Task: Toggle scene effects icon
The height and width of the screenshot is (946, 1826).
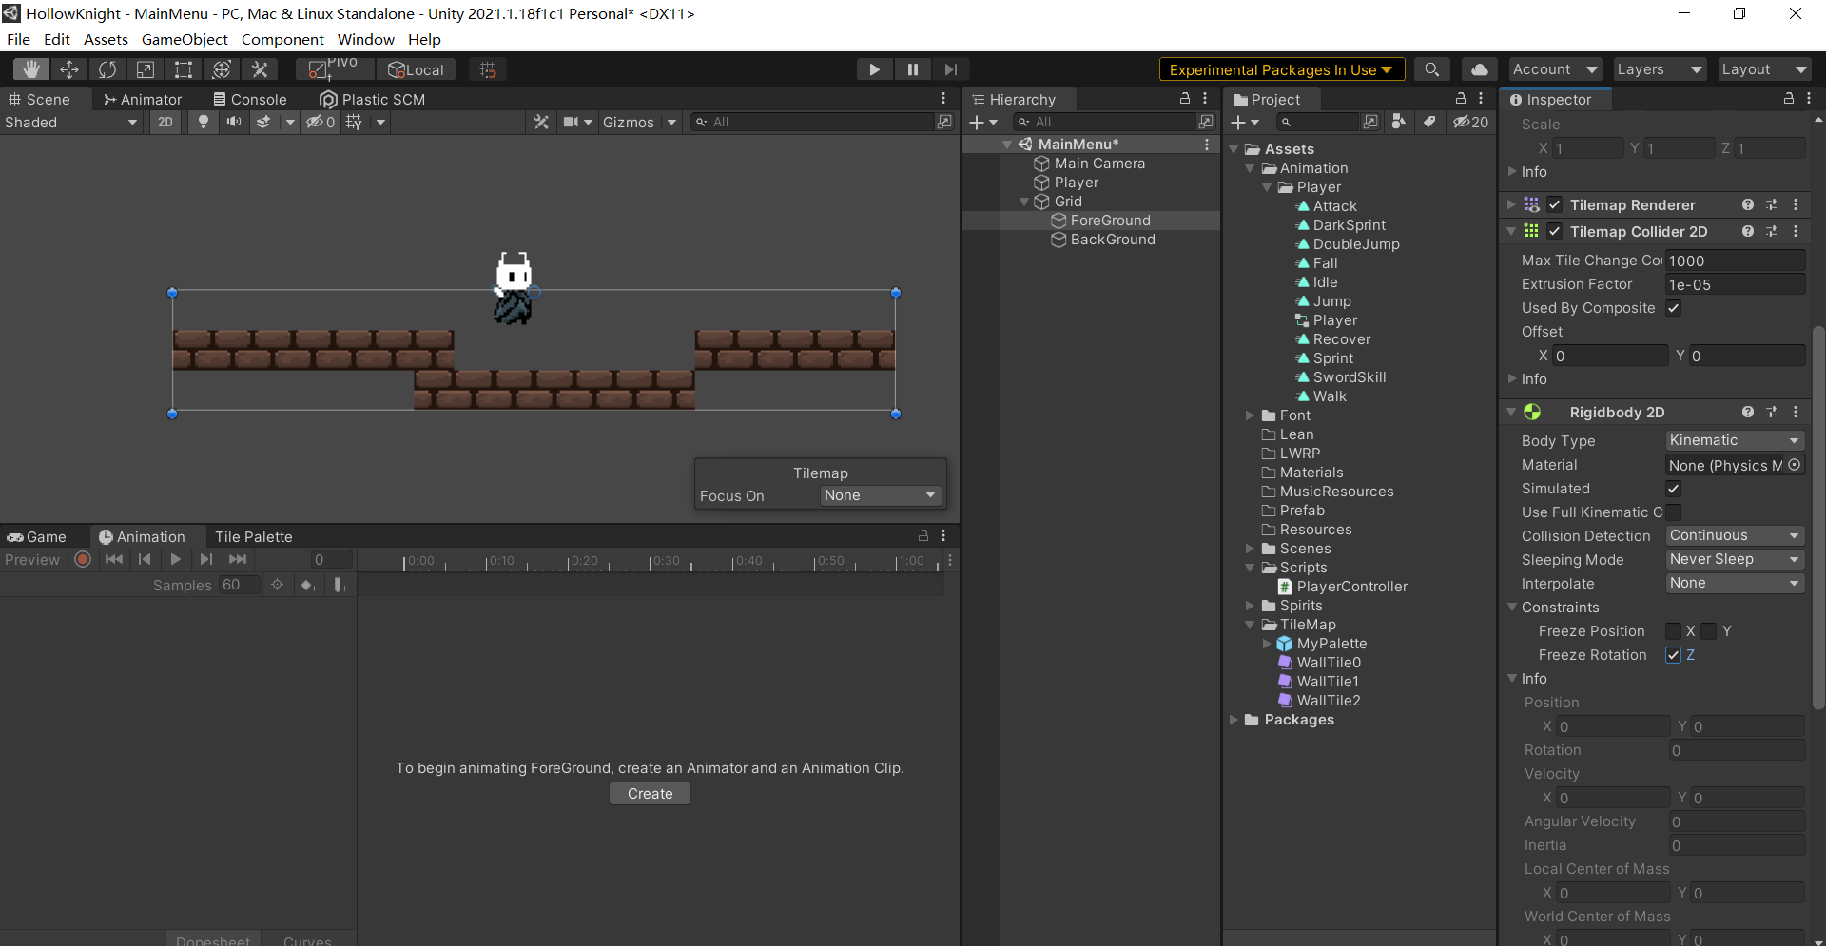Action: click(263, 122)
